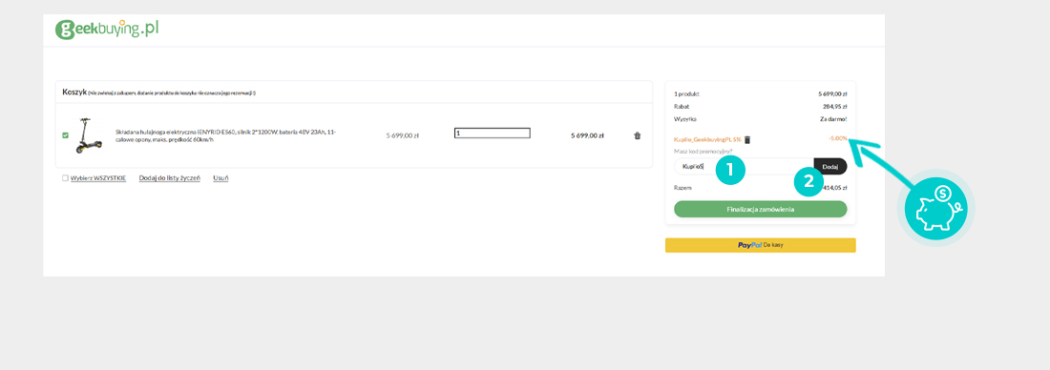Remove the Kupilo_GeekbuyingPL coupon via trash icon
The height and width of the screenshot is (370, 1050).
point(747,140)
